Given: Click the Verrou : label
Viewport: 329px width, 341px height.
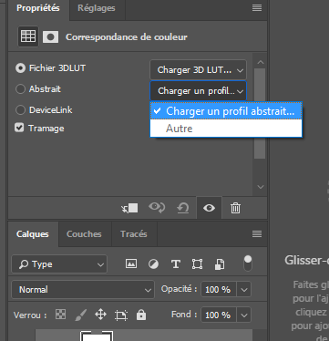Looking at the screenshot, I should tap(30, 315).
